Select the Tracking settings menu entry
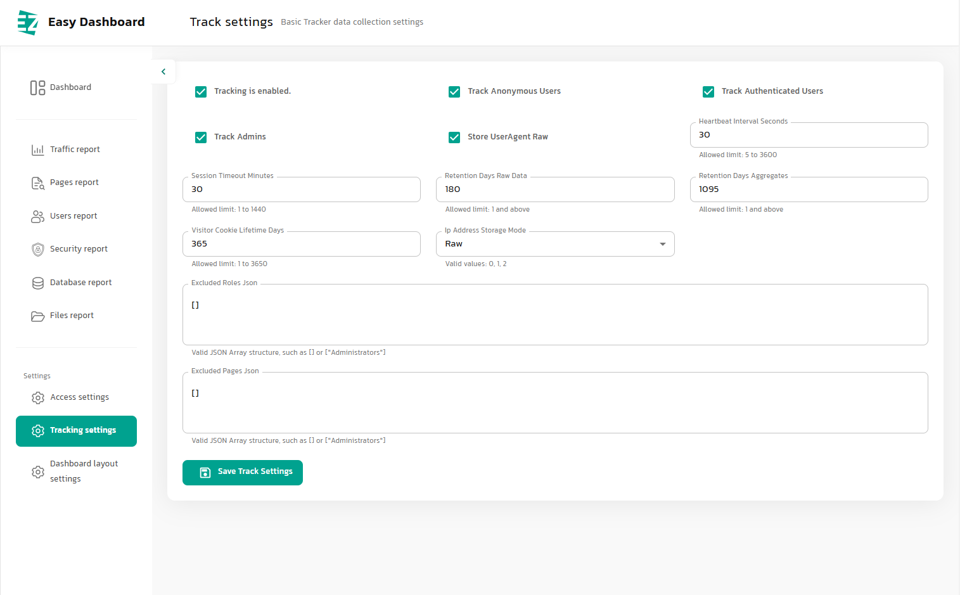Viewport: 960px width, 595px height. click(76, 431)
